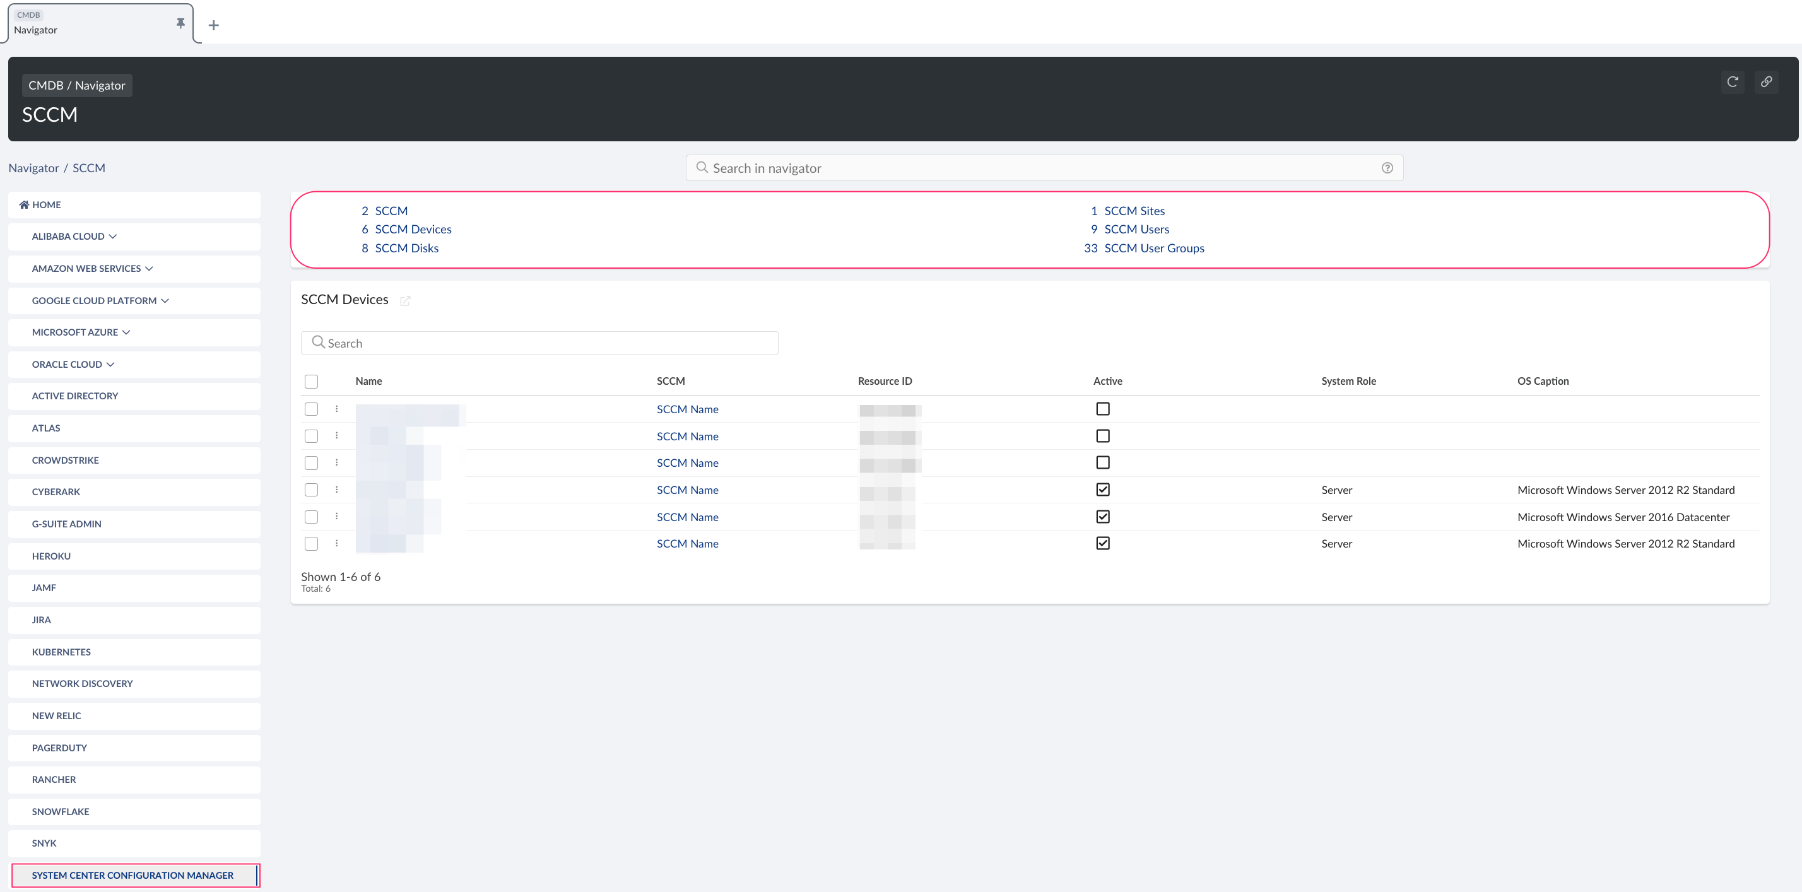Select all rows with header checkbox
1802x892 pixels.
pyautogui.click(x=311, y=381)
